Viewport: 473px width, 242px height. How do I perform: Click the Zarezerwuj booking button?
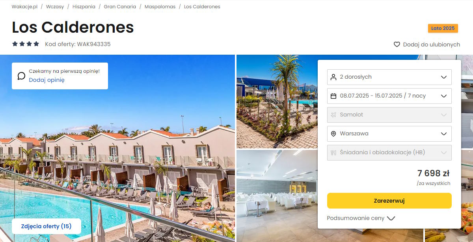(x=389, y=201)
